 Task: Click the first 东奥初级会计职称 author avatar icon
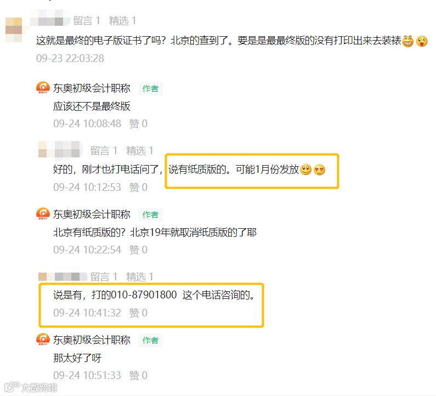pos(43,88)
